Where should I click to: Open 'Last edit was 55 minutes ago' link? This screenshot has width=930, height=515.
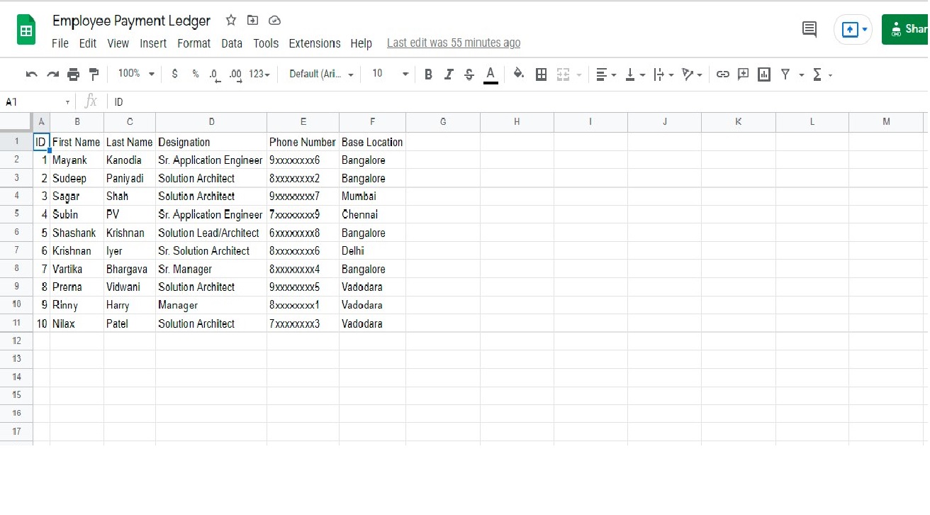click(454, 43)
